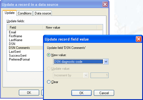Cancel the Update record field value dialog

point(104,93)
